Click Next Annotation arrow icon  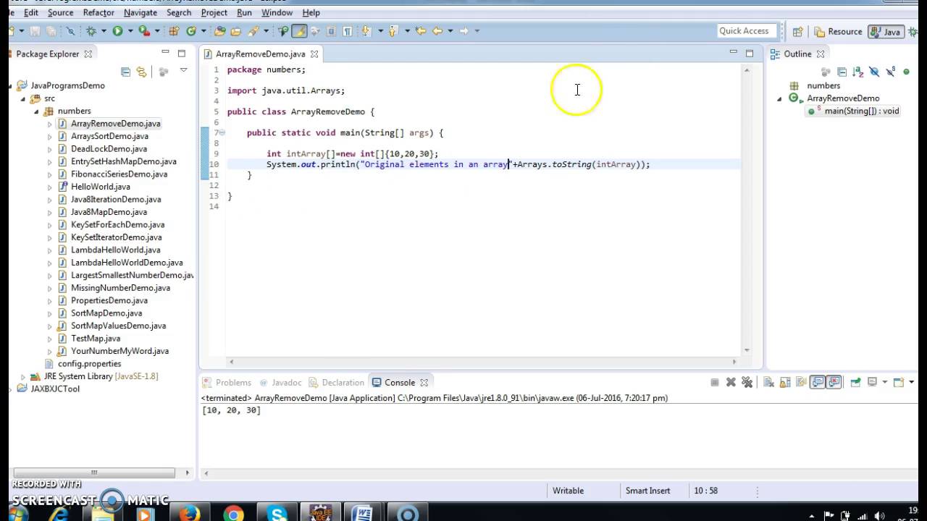point(366,31)
